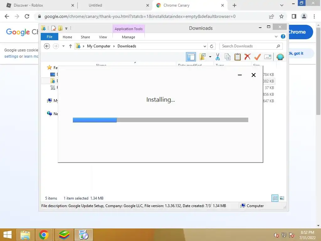Collapse the ribbon with the chevron
This screenshot has height=241, width=321.
[276, 37]
